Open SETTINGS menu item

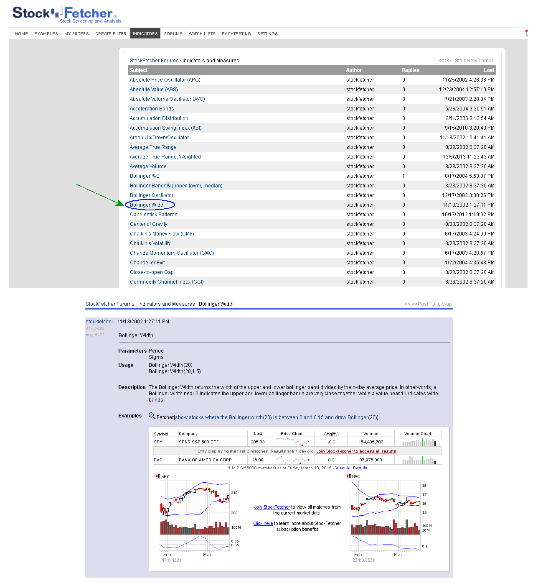[267, 33]
